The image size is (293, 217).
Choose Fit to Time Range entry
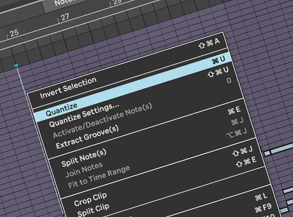(98, 177)
